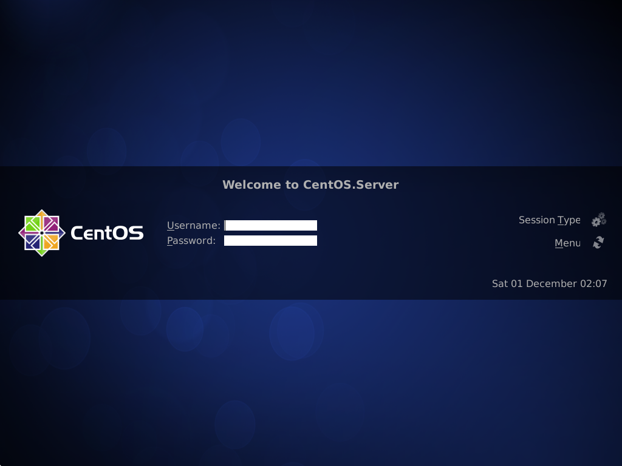Viewport: 622px width, 466px height.
Task: Click the green arrow of the CentOS logo
Action: pyautogui.click(x=41, y=252)
